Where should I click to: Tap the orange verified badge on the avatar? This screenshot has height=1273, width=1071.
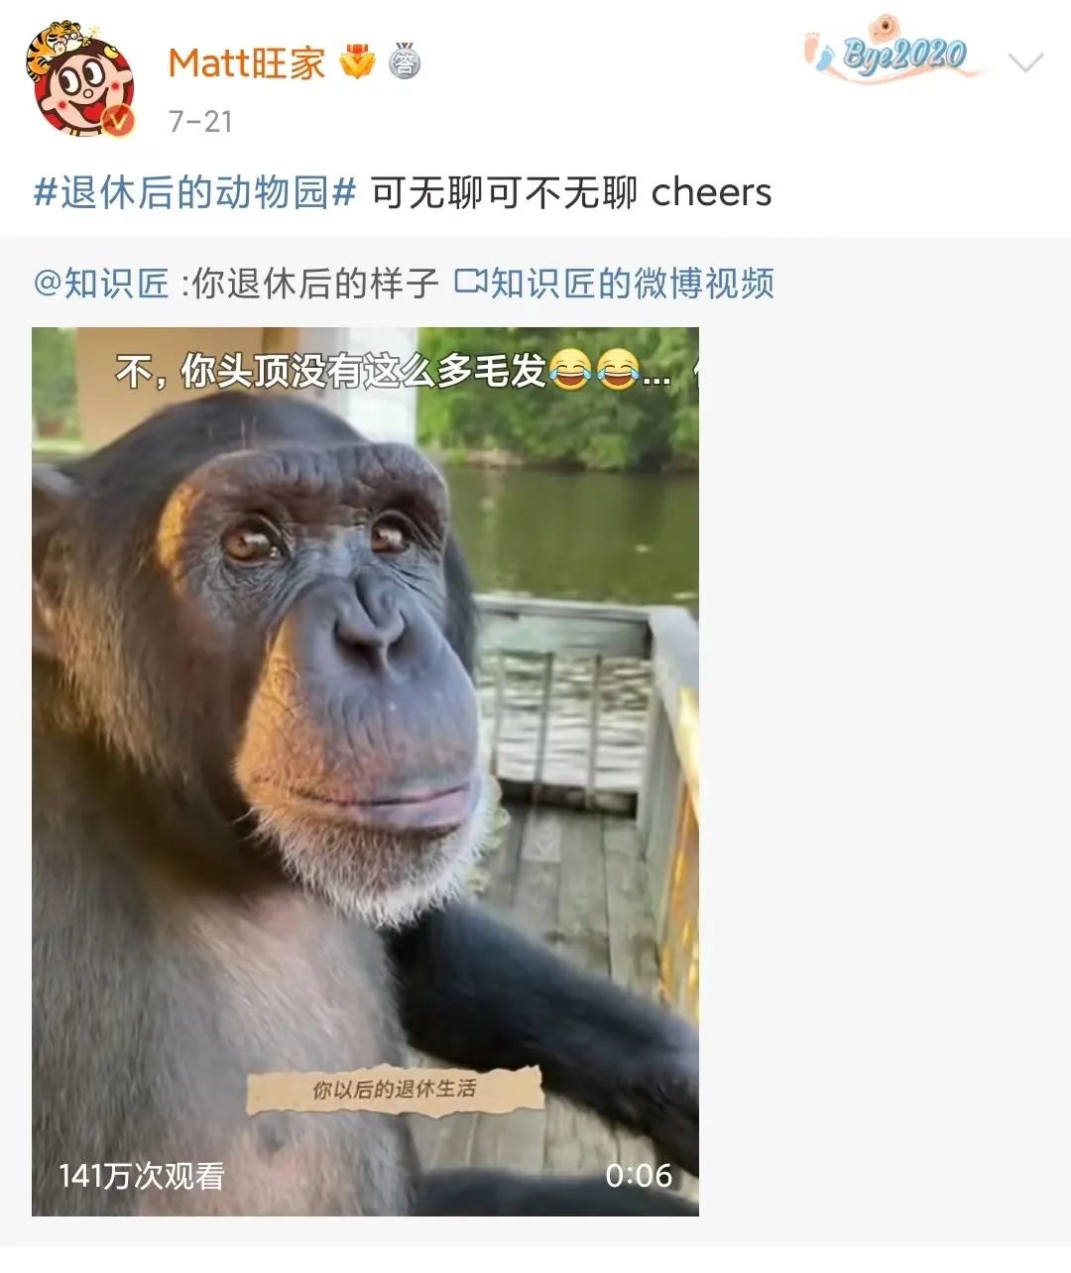pos(120,121)
